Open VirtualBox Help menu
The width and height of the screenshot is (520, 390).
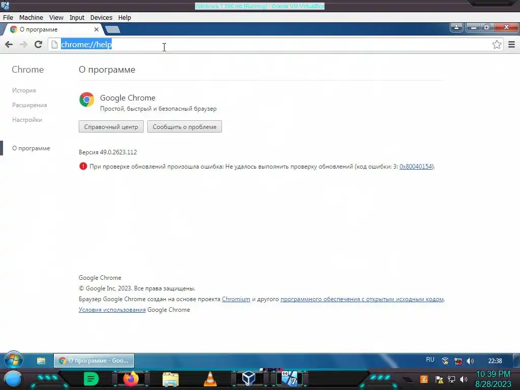coord(124,18)
